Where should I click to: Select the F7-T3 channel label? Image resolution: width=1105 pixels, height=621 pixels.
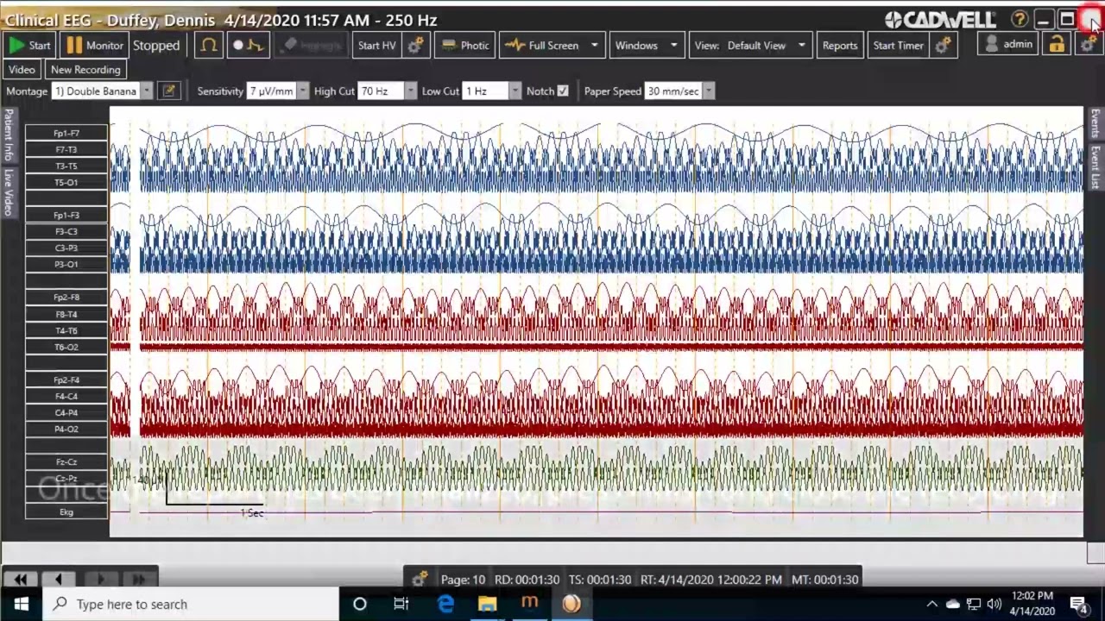(66, 149)
